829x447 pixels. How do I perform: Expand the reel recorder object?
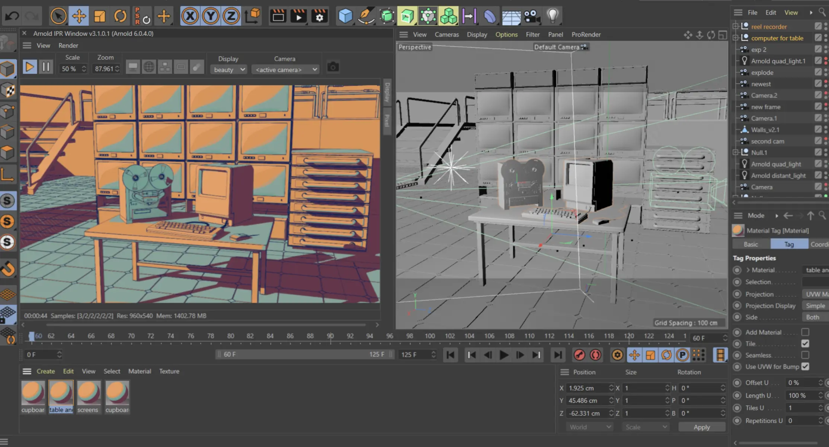(x=735, y=26)
